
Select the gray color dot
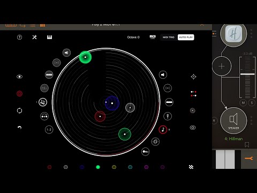(x=66, y=167)
